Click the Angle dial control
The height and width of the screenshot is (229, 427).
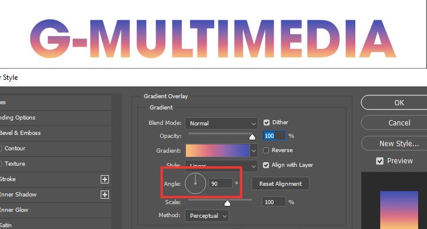pyautogui.click(x=195, y=183)
